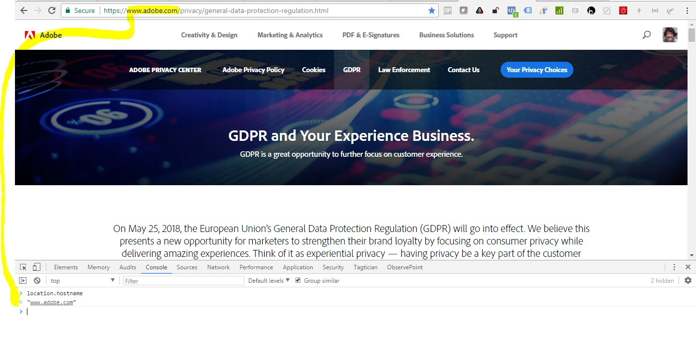696x346 pixels.
Task: Click the ADOBE PRIVACY CENTER link
Action: pyautogui.click(x=165, y=70)
